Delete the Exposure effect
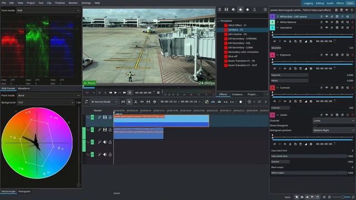 (353, 55)
